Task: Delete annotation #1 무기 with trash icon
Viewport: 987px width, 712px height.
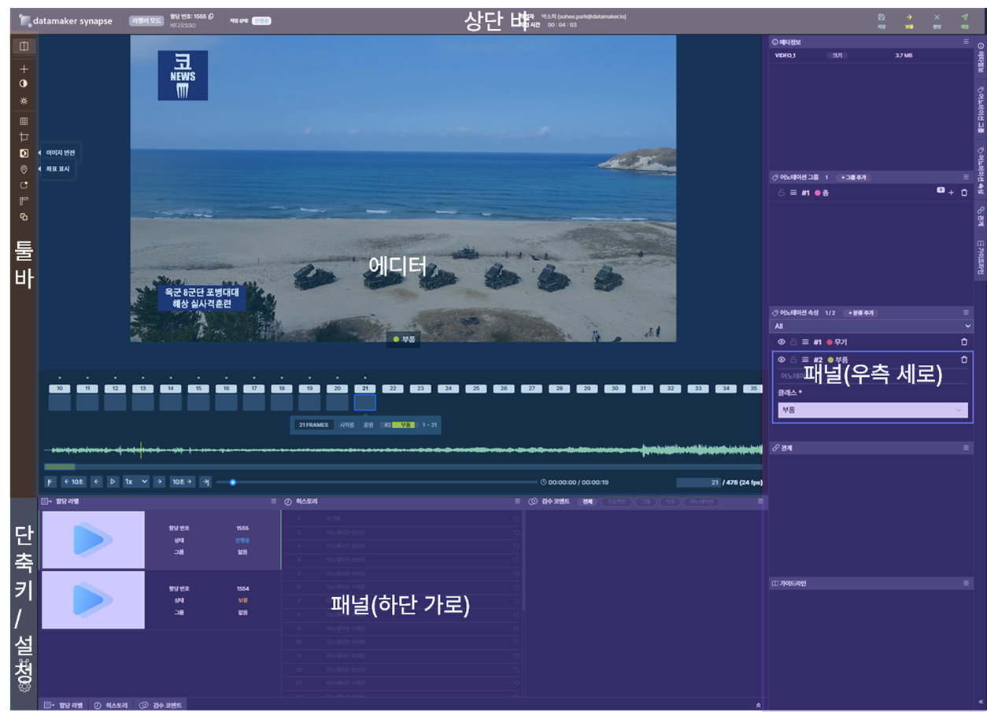Action: point(964,342)
